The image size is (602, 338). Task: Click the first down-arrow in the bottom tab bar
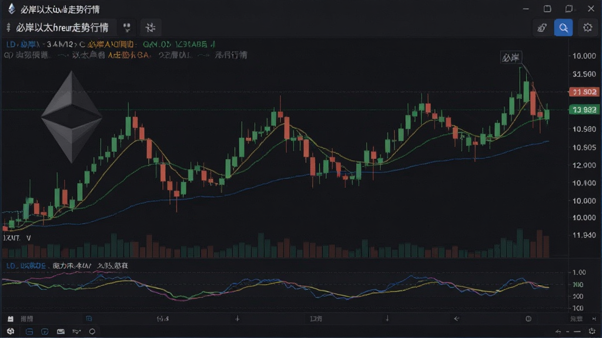(x=238, y=319)
